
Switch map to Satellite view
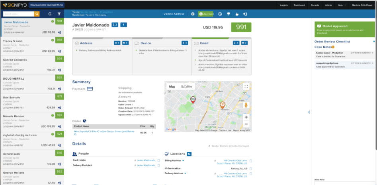click(x=187, y=87)
